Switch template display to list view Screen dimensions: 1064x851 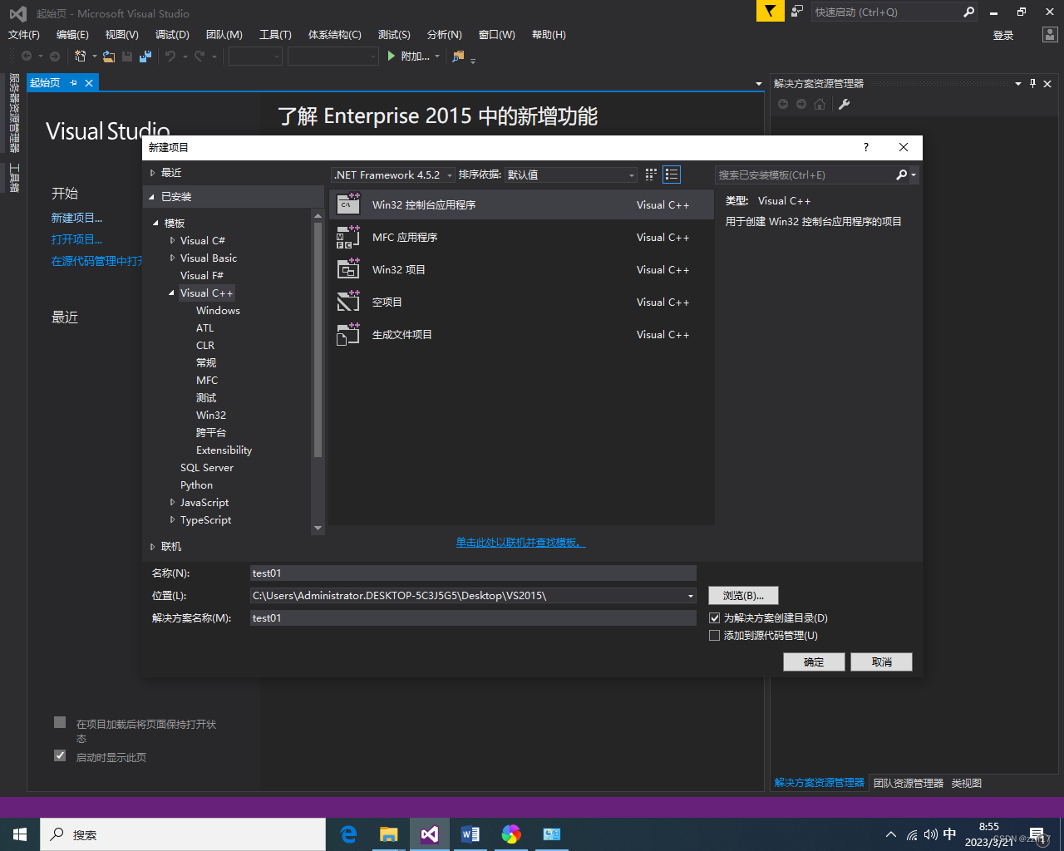tap(671, 175)
